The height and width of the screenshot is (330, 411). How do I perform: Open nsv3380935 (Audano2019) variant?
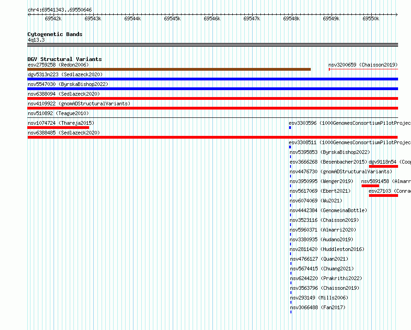pyautogui.click(x=321, y=239)
